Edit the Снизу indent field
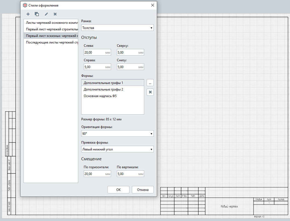This screenshot has height=221, width=290. (130, 67)
